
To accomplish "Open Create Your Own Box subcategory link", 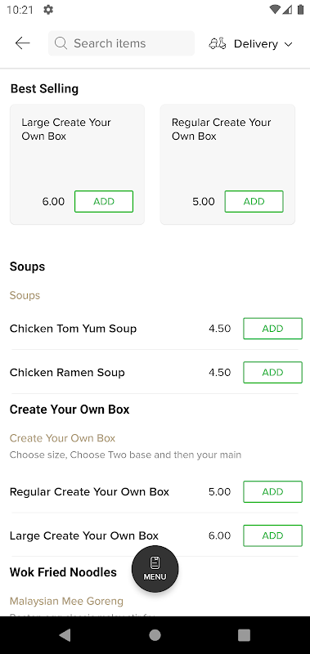I will 63,438.
